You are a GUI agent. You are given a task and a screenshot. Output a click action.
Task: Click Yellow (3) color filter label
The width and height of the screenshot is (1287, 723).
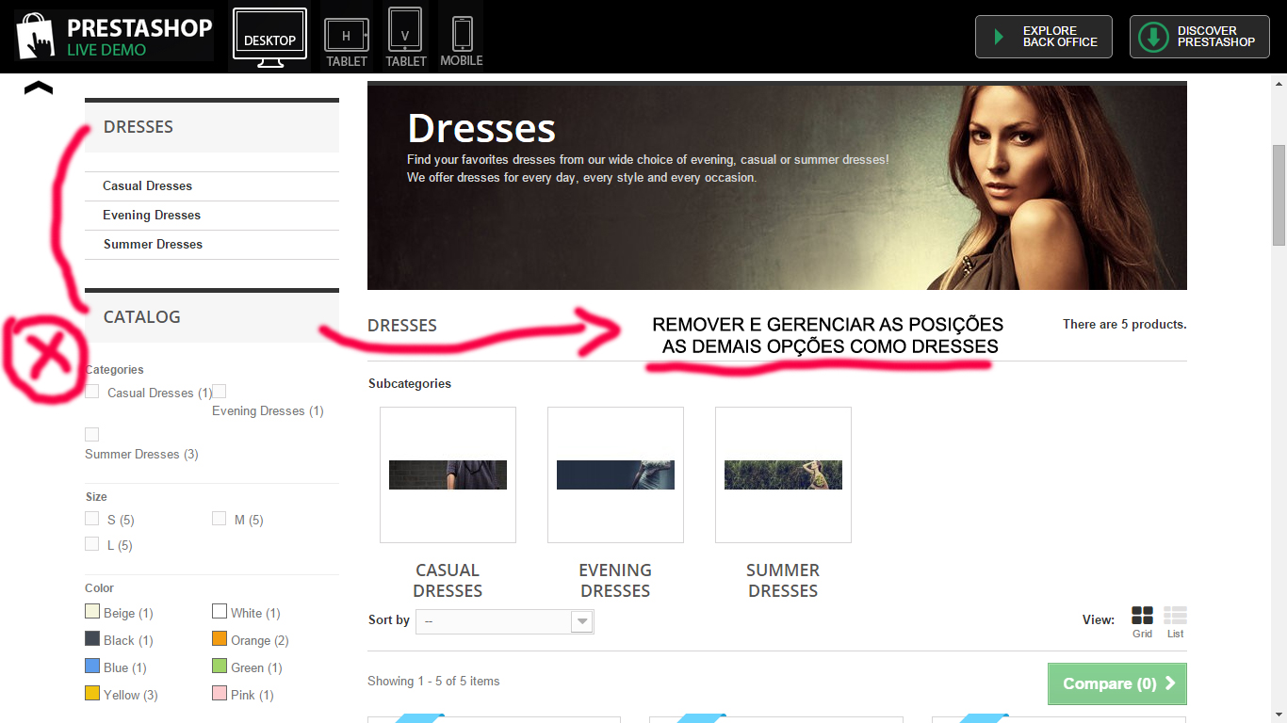pos(131,696)
